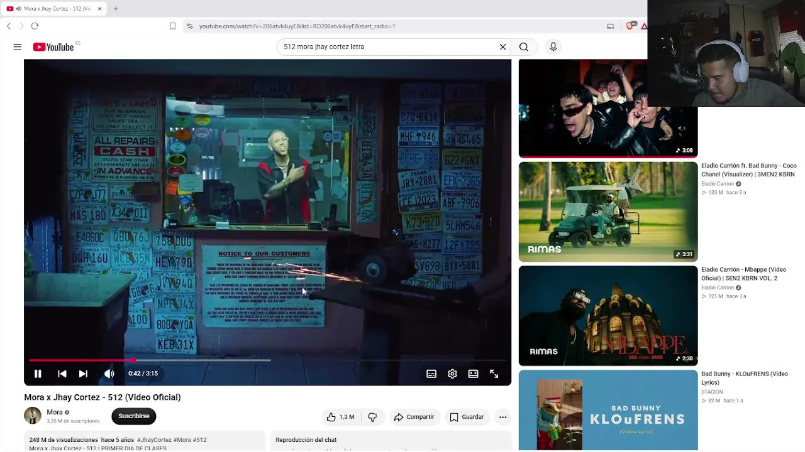This screenshot has width=805, height=452.
Task: Run the search with the magnifier button
Action: point(523,46)
